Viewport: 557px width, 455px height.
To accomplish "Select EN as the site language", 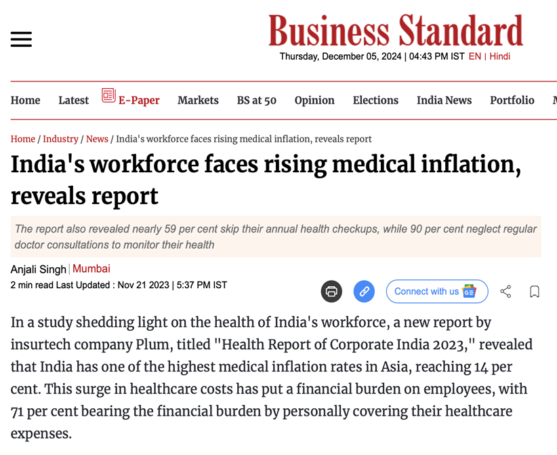I will coord(474,56).
